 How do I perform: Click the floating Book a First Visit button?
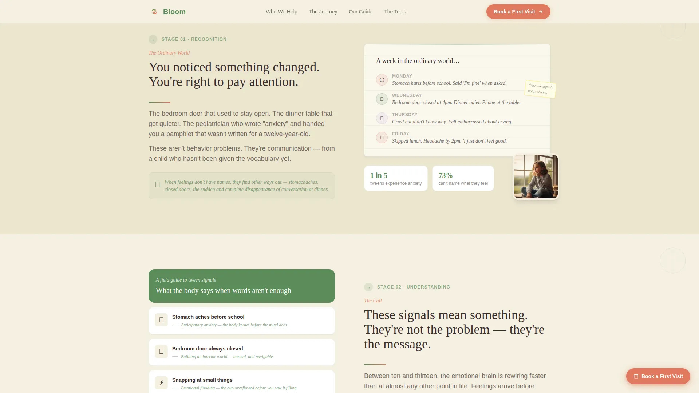point(658,376)
